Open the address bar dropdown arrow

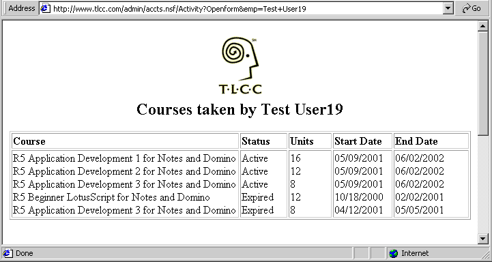(448, 8)
